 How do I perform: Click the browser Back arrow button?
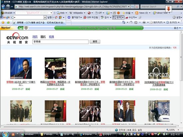pos(3,7)
